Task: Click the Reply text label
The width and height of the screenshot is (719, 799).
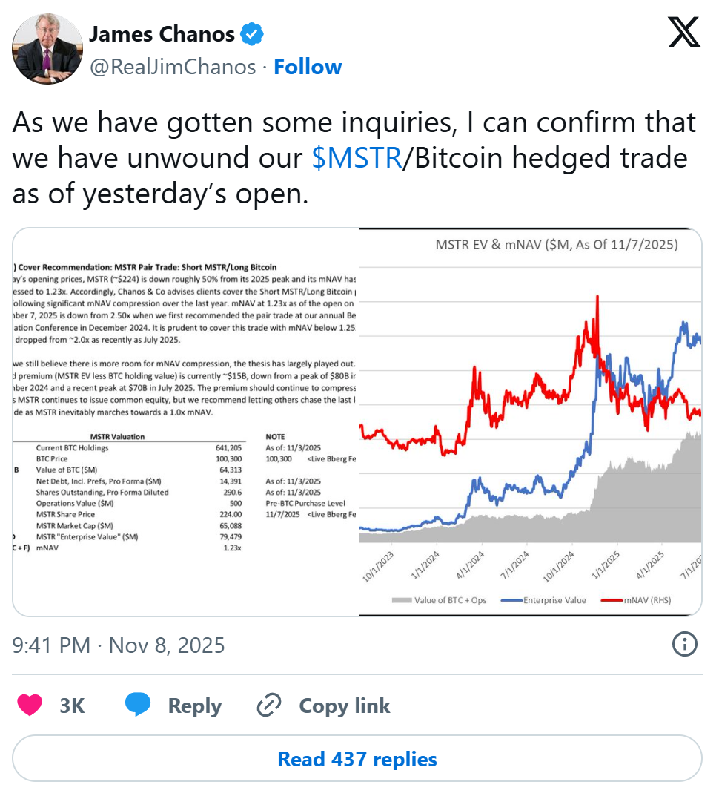Action: 194,706
